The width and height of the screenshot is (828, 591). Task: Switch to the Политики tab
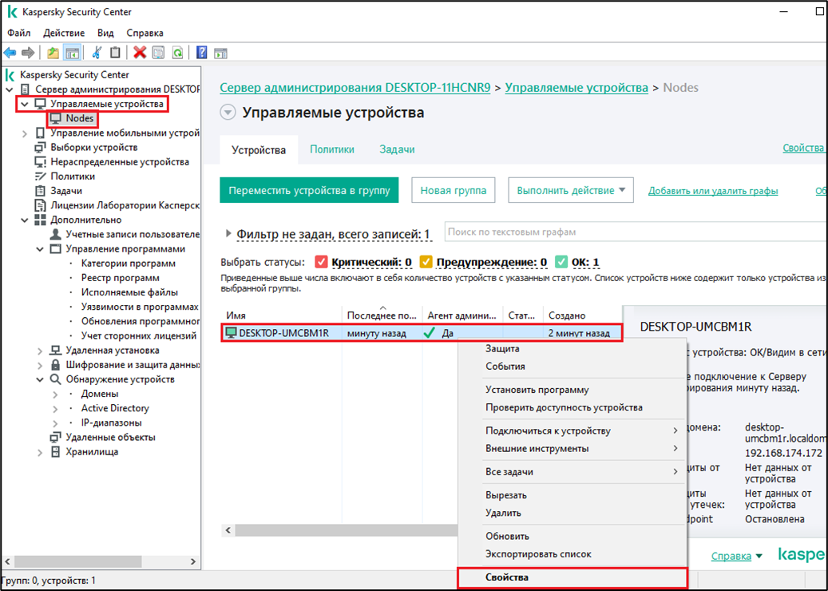[332, 149]
